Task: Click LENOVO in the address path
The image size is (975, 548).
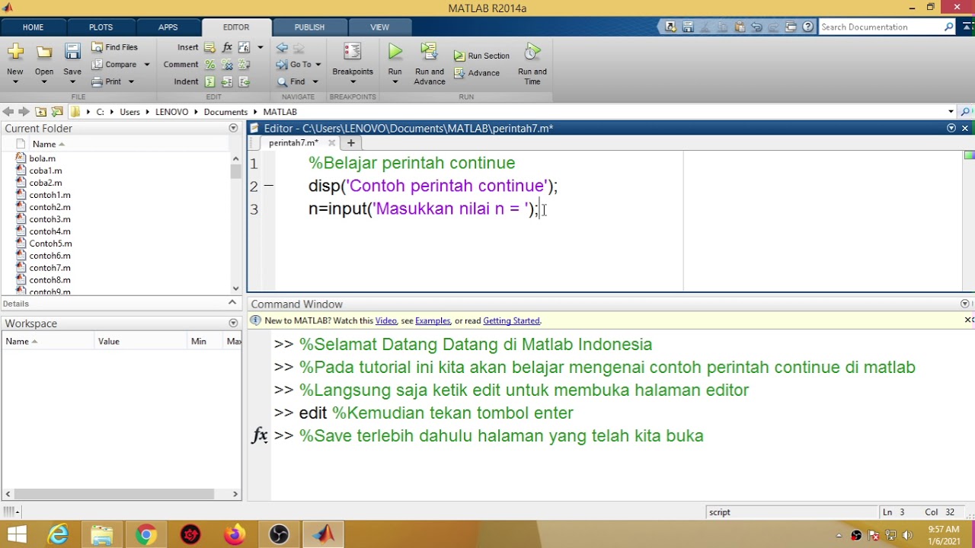Action: pos(171,112)
